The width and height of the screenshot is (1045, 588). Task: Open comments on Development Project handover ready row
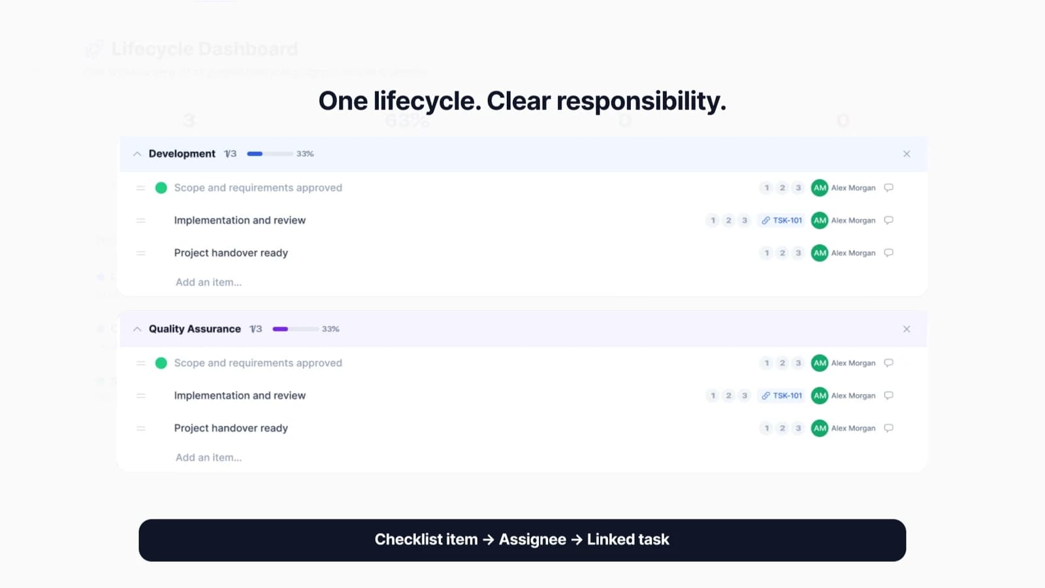point(889,253)
